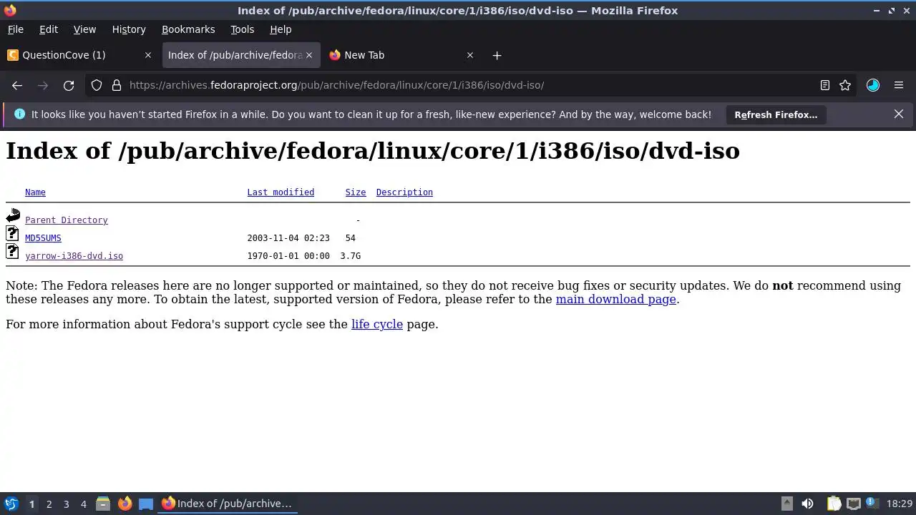
Task: Dismiss the refresh Firefox notification bar
Action: (899, 114)
